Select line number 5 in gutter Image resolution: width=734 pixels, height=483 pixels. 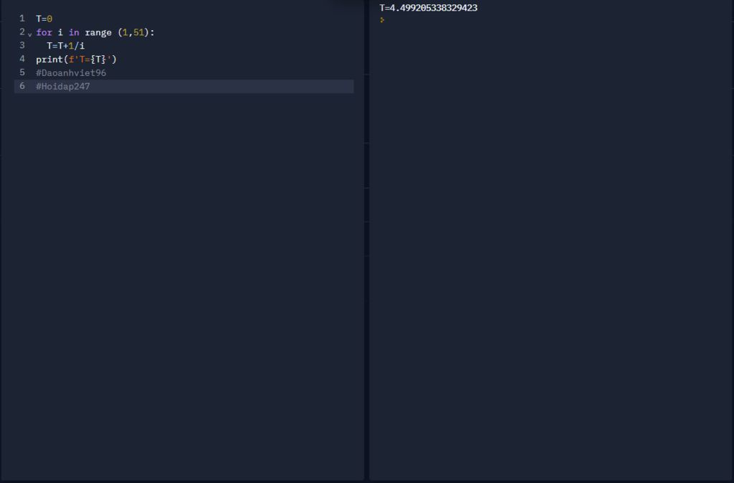(x=22, y=72)
